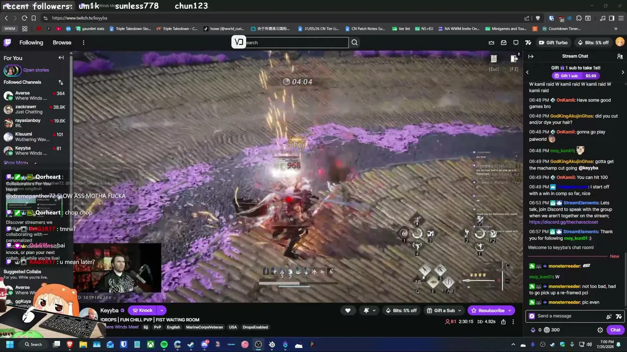Open the Windows Start menu
Image resolution: width=627 pixels, height=352 pixels.
[10, 345]
